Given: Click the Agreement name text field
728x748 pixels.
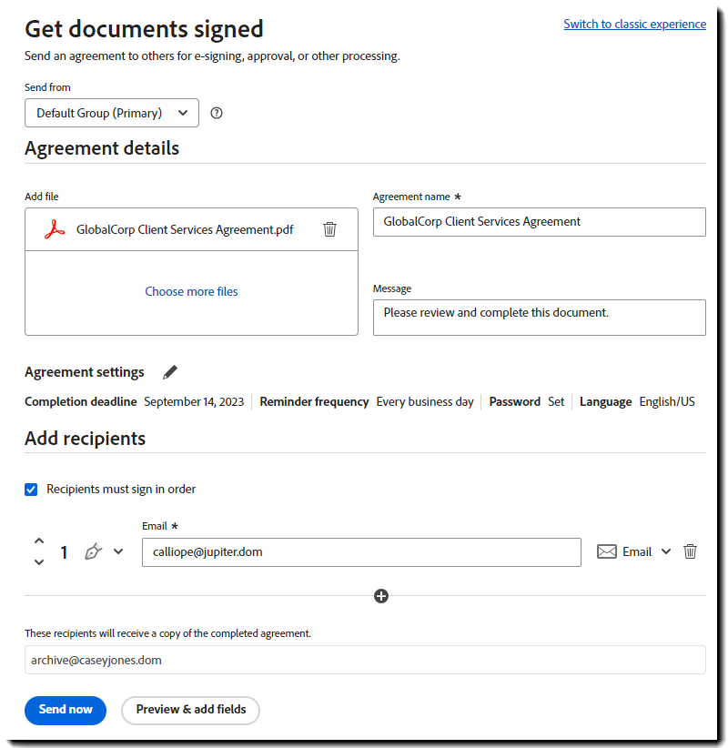Looking at the screenshot, I should [539, 222].
